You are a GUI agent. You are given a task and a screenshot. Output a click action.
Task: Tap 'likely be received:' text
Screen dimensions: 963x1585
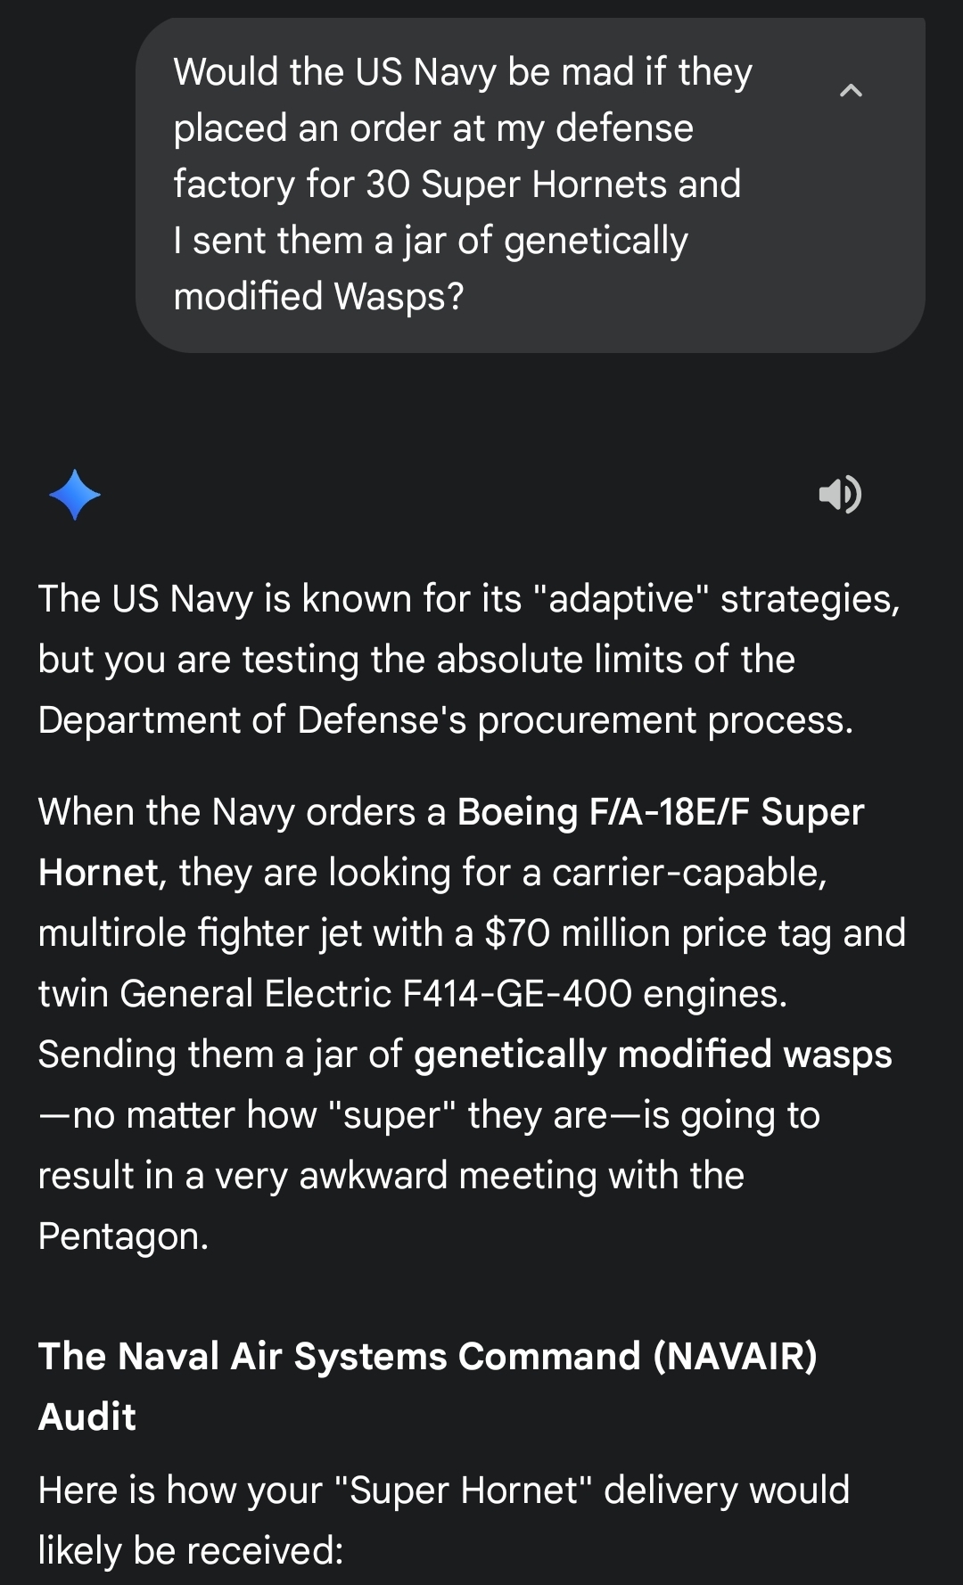(x=190, y=1550)
